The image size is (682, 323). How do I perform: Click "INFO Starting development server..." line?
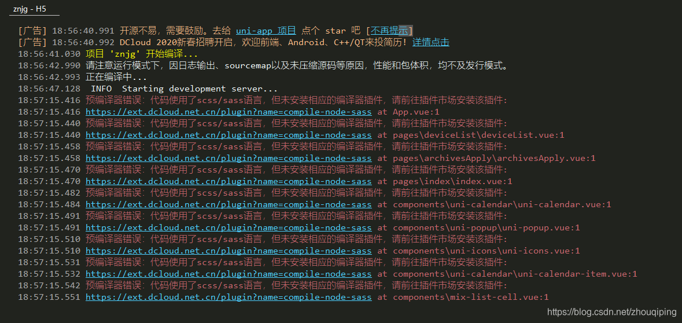pos(185,89)
